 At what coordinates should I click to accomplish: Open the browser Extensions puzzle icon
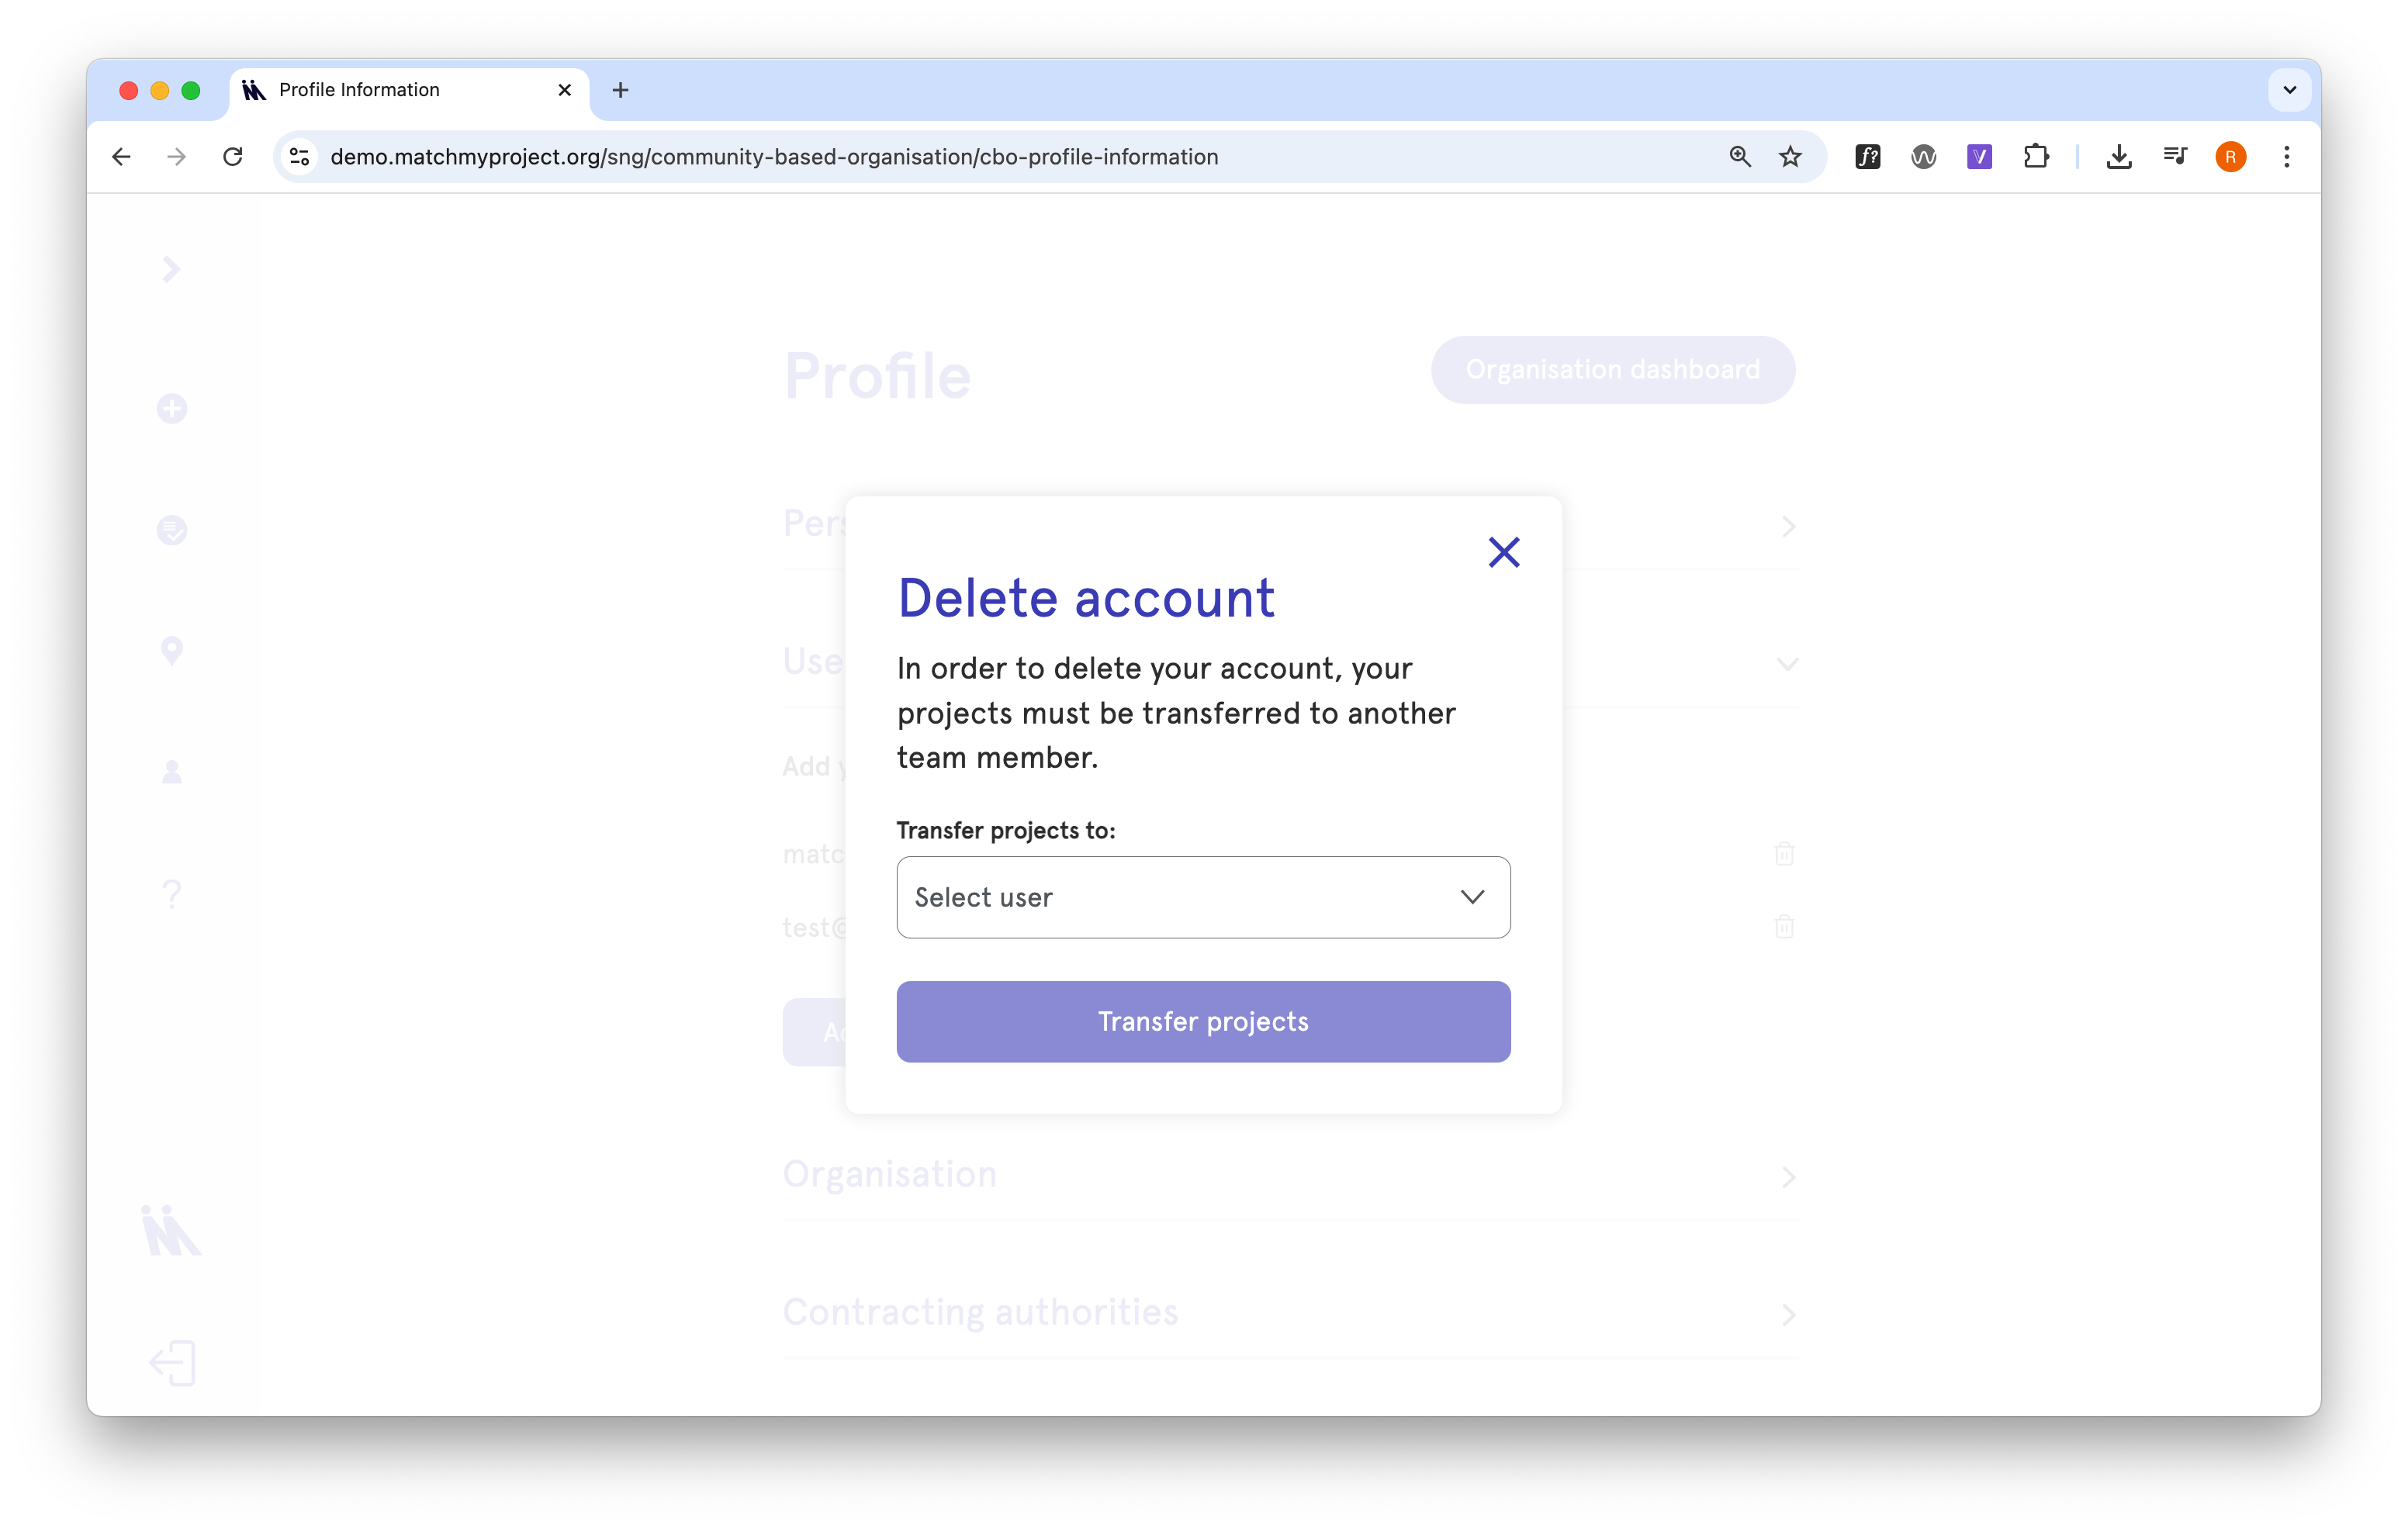pos(2035,157)
